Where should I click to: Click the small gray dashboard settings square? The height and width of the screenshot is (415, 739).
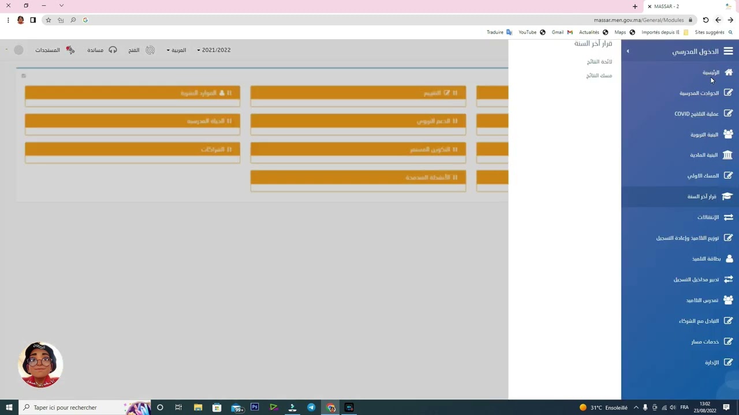(24, 76)
